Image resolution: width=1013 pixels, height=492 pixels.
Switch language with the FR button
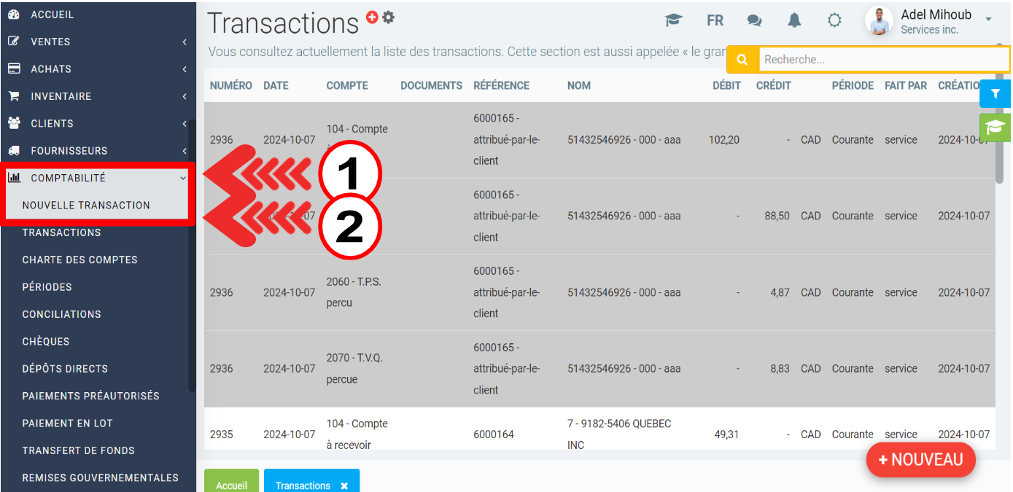[715, 20]
